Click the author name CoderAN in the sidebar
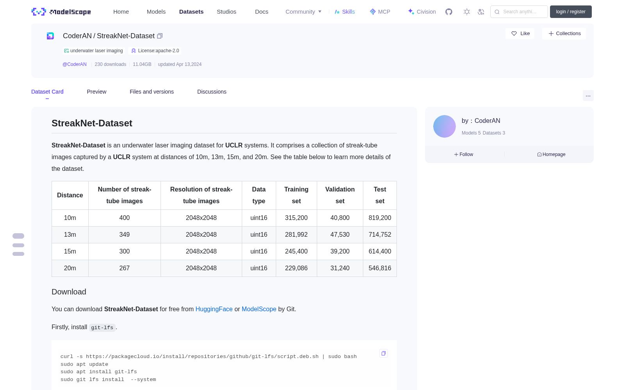 (x=487, y=121)
